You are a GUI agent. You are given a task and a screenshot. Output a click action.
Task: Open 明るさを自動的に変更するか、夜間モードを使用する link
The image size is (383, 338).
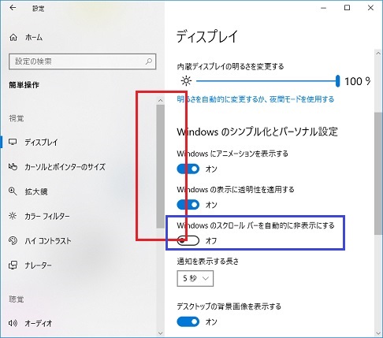[x=255, y=99]
